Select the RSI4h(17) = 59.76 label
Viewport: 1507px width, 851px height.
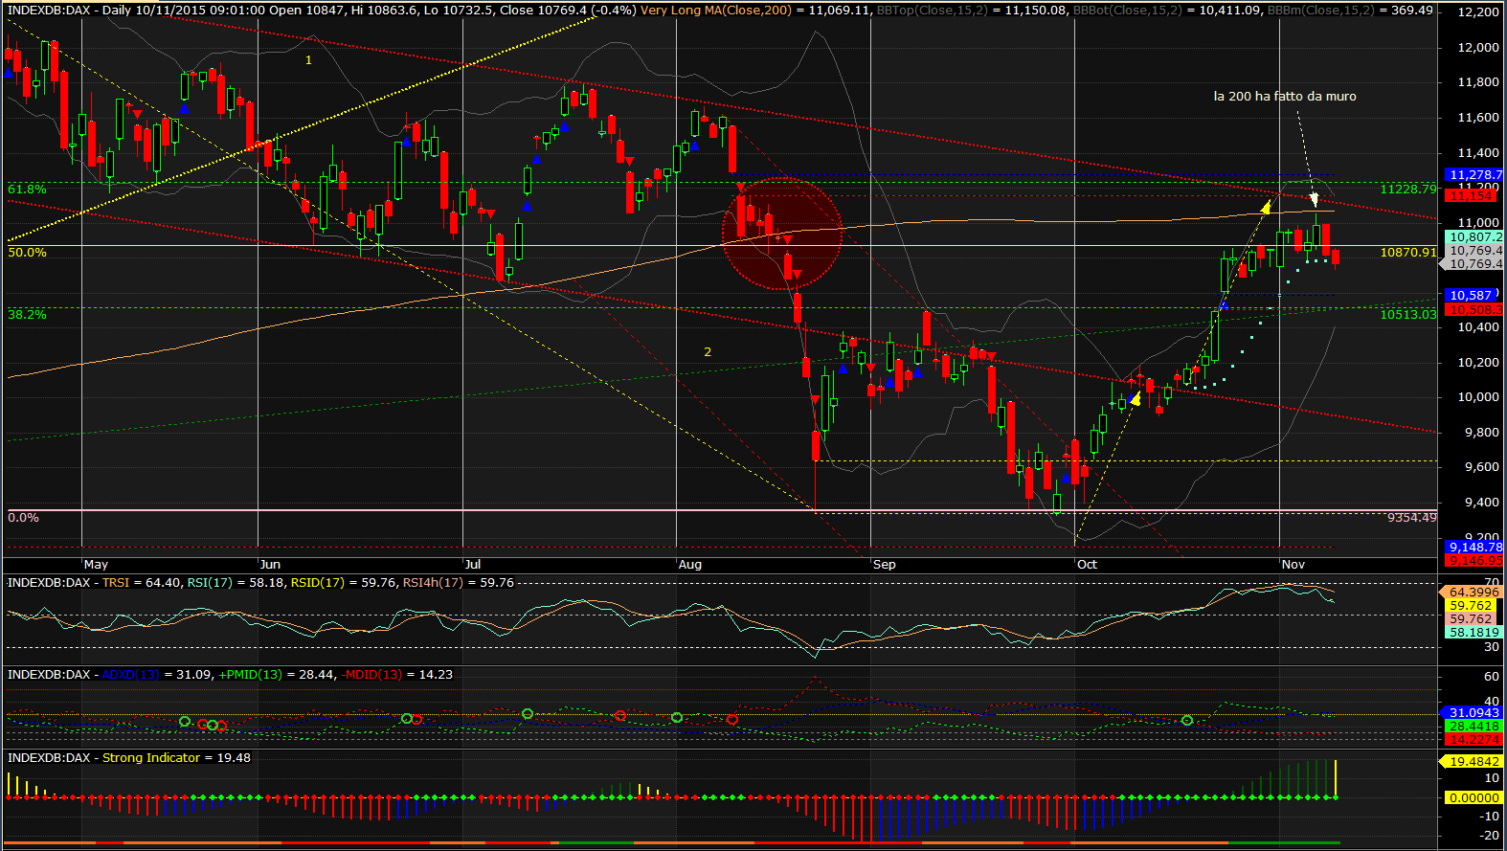(459, 582)
